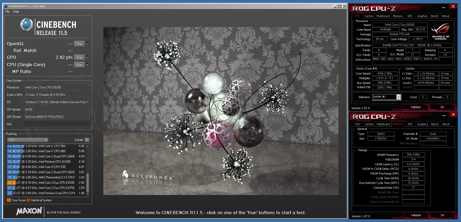The width and height of the screenshot is (461, 222).
Task: Switch to Caches tab in bottom CPU-Z window
Action: click(369, 124)
